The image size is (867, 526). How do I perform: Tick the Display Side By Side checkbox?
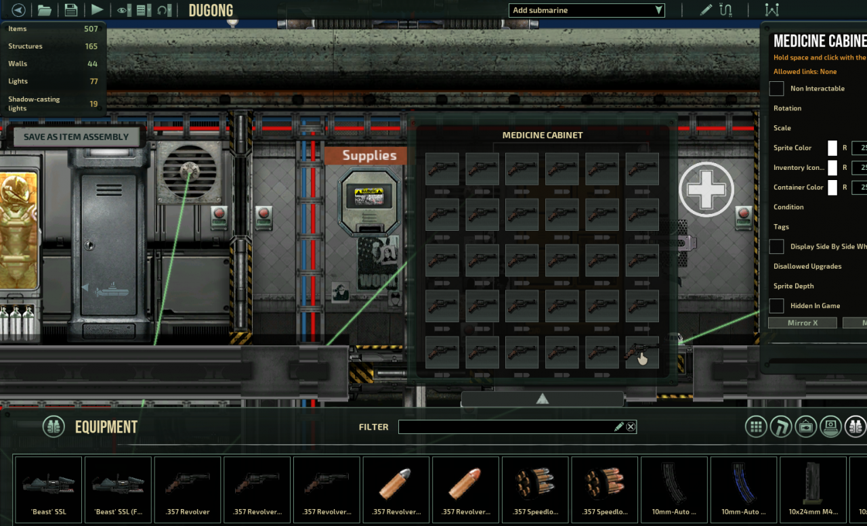pos(777,247)
